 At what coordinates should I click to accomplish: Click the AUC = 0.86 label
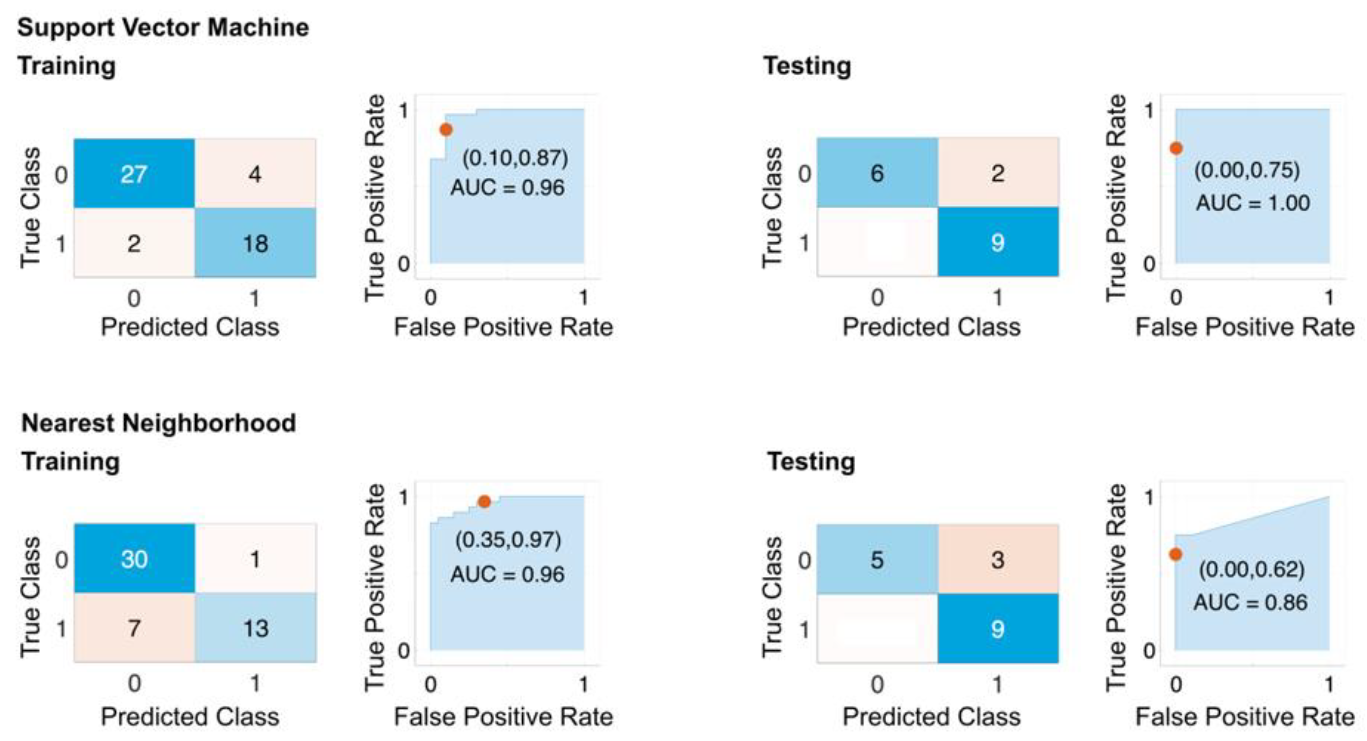1250,603
